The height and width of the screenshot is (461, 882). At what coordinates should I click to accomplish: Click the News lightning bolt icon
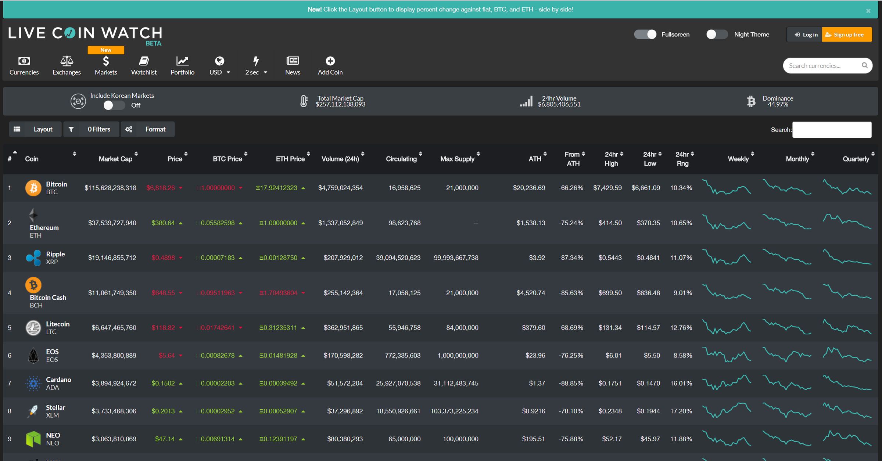pos(292,60)
